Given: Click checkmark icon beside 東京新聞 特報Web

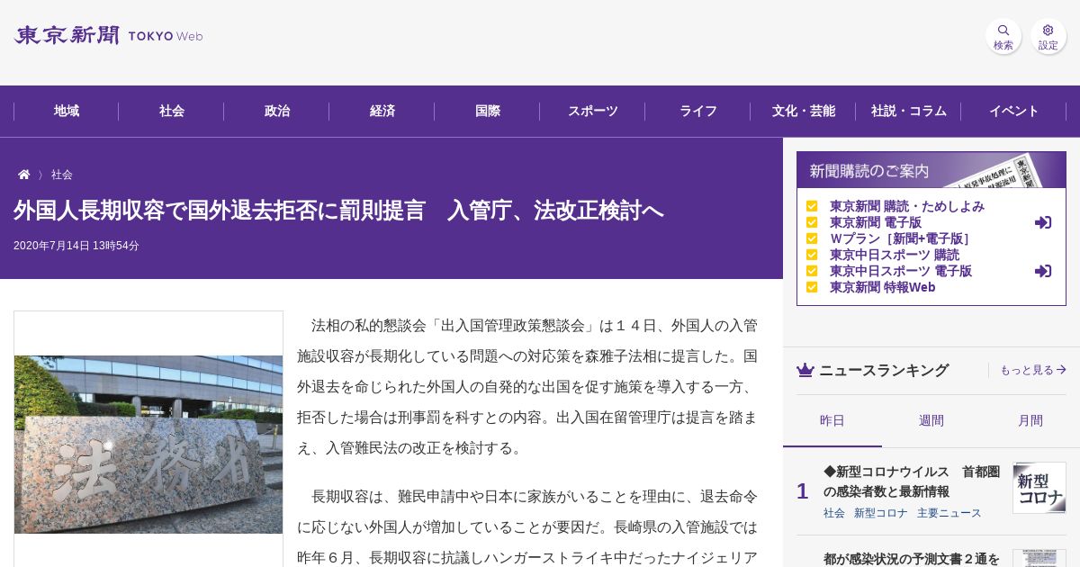Looking at the screenshot, I should click(812, 287).
